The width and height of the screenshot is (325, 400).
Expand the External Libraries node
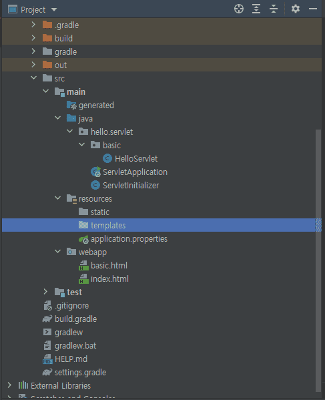(9, 385)
